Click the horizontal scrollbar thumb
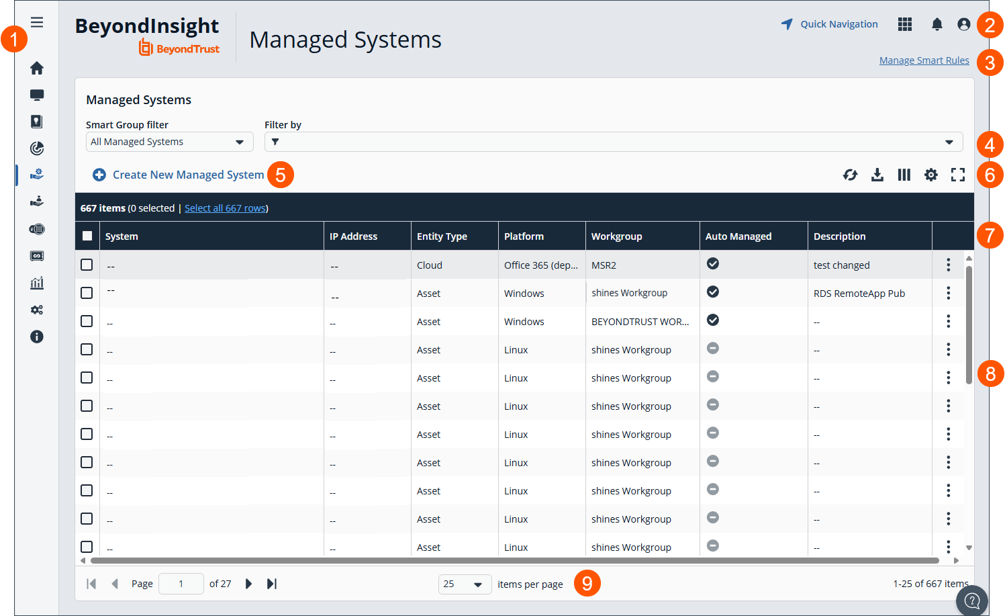Screen dimensions: 1005x616 515,560
